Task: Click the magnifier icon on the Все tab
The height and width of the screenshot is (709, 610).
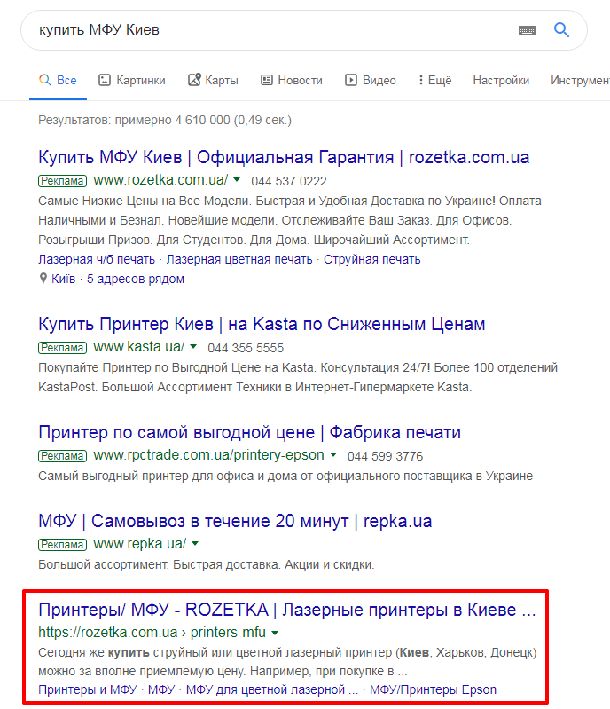Action: (44, 80)
